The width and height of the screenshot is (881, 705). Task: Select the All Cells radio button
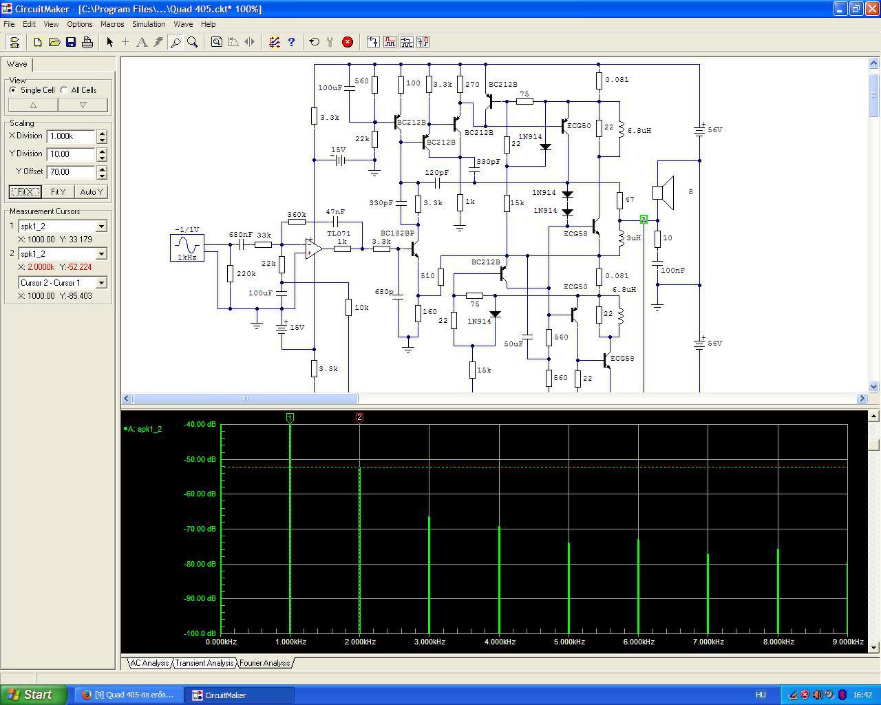pos(64,90)
